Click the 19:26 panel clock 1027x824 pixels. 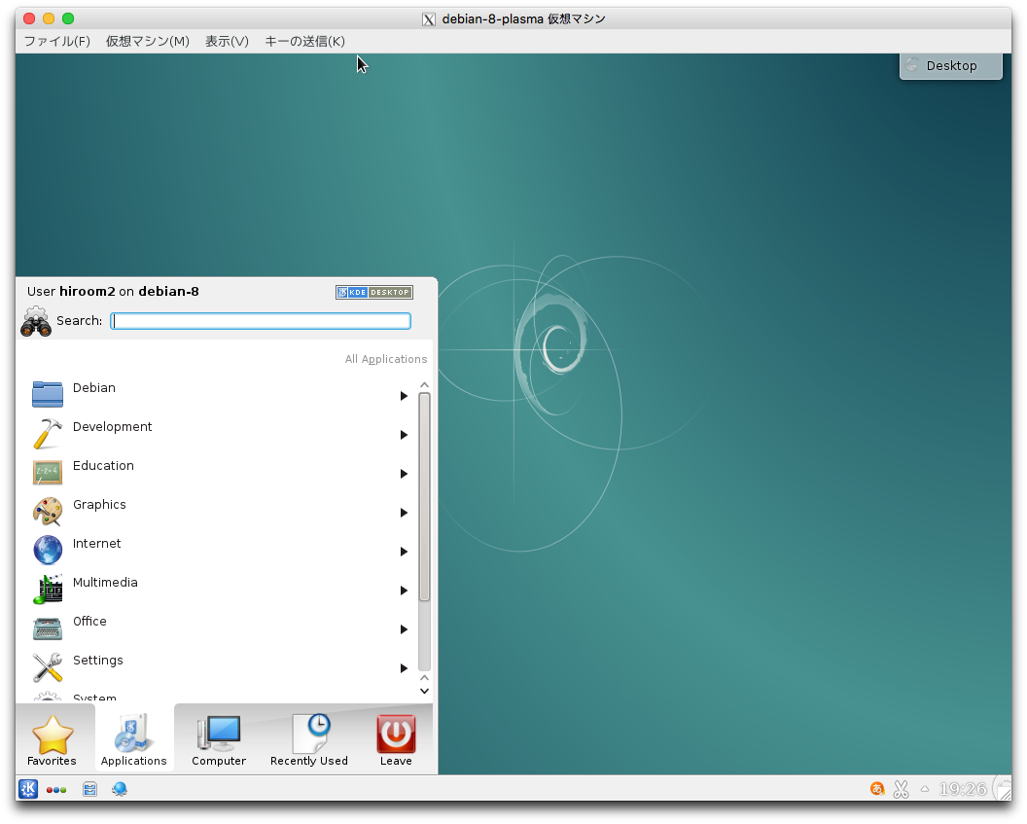pos(962,789)
